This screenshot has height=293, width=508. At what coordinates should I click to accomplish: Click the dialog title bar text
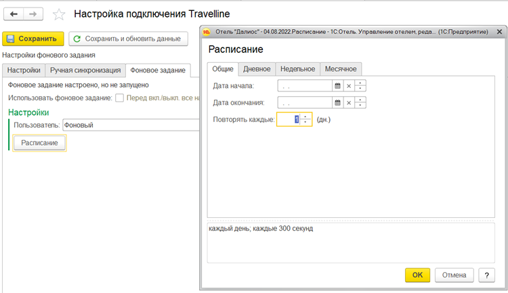(352, 32)
